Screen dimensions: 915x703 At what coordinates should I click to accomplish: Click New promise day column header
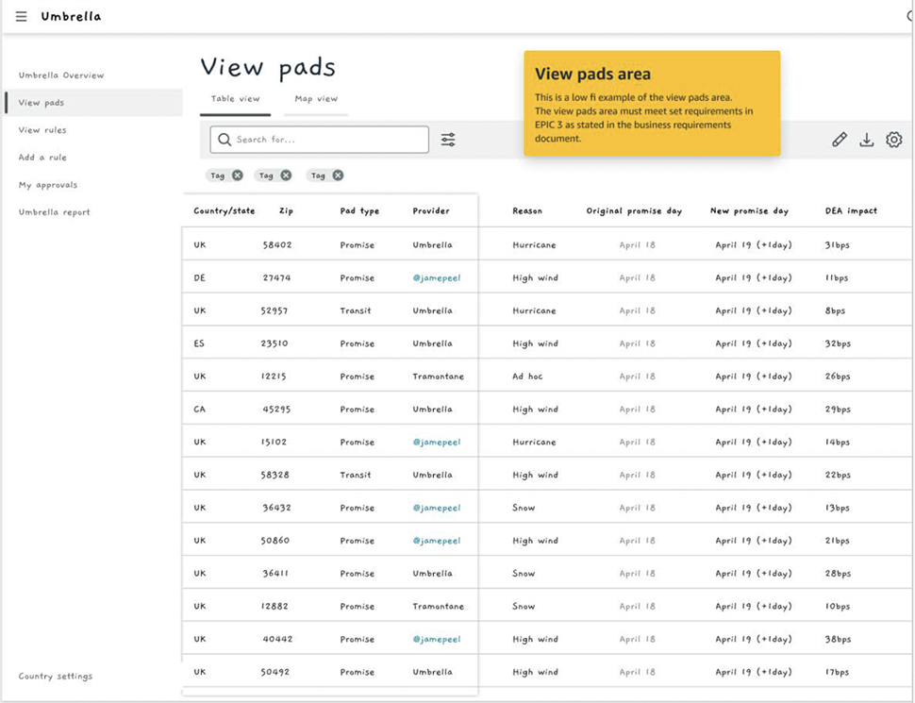[749, 210]
